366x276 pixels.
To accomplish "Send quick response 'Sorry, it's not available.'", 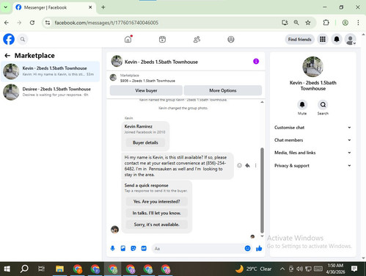I will click(x=157, y=225).
